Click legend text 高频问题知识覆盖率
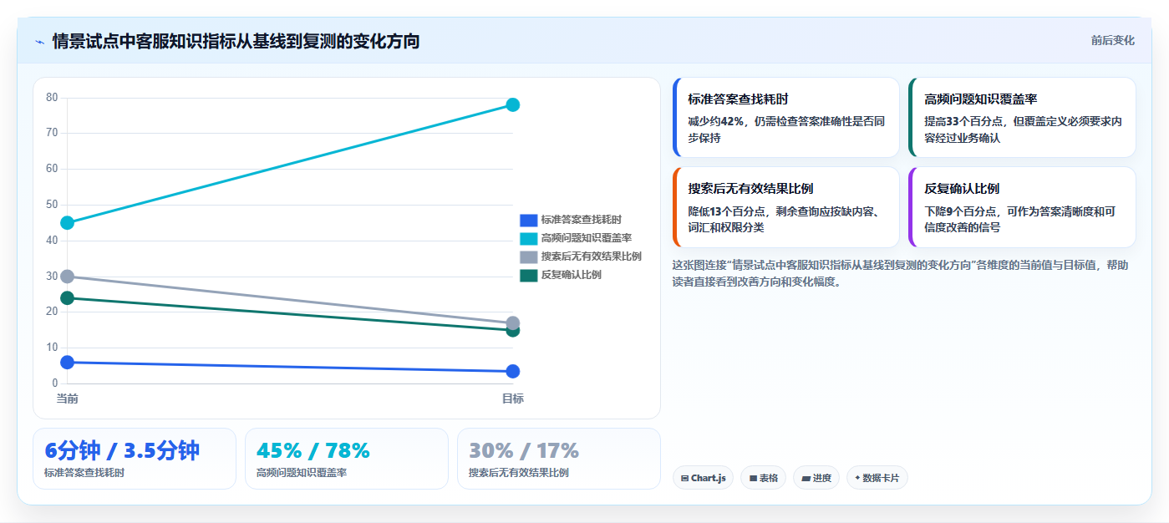This screenshot has width=1169, height=523. pos(586,238)
